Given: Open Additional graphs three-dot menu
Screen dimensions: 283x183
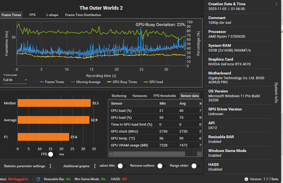Looking at the screenshot, I should [95, 166].
